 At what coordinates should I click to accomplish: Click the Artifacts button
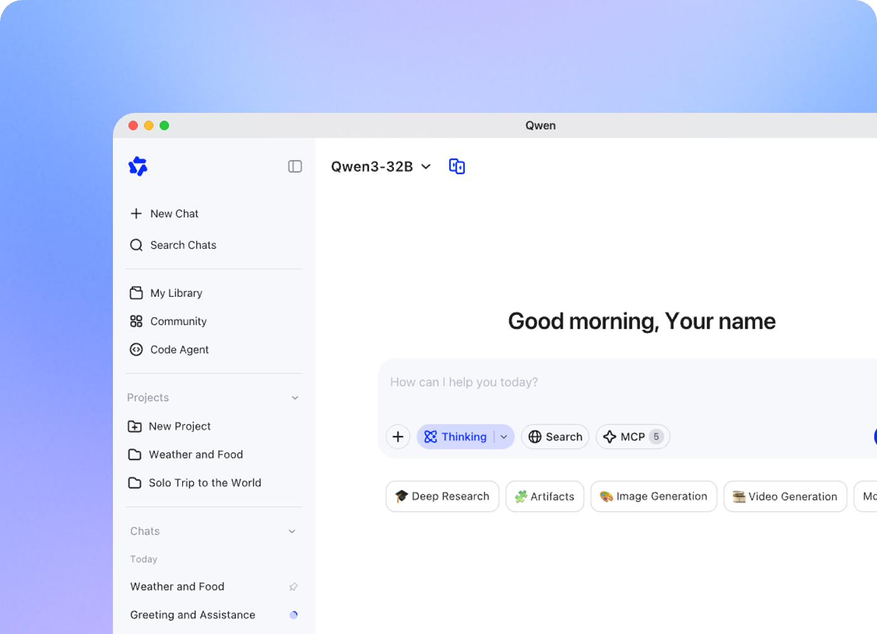click(545, 497)
